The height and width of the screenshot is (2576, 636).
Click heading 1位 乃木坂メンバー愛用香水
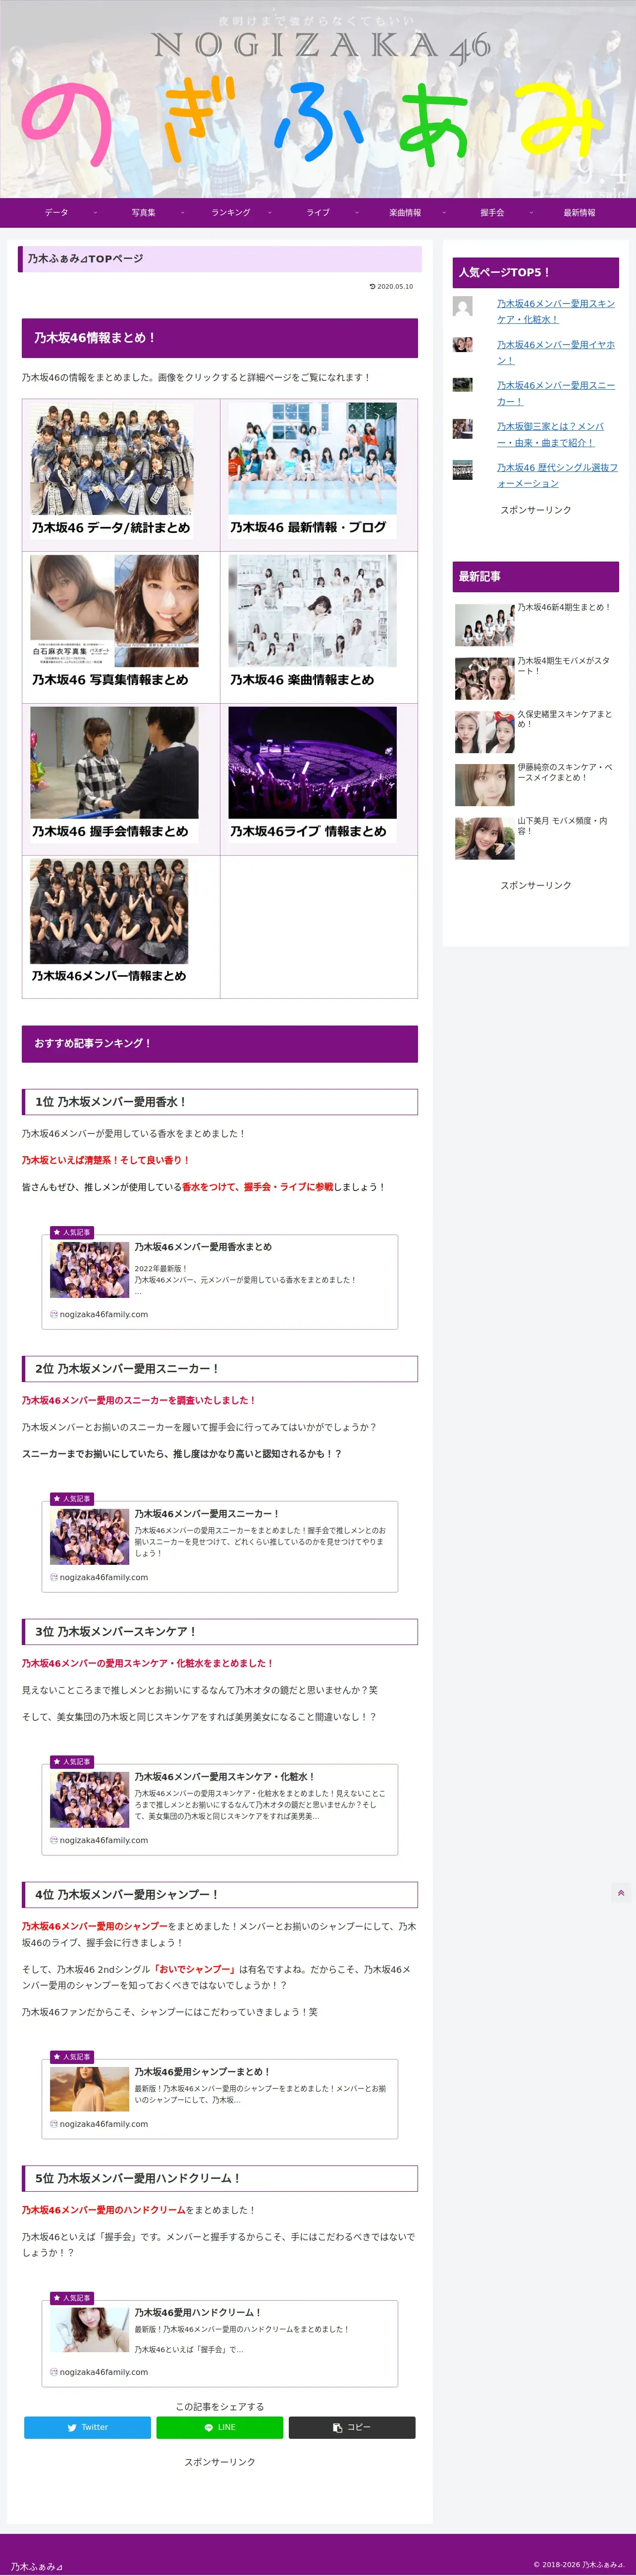(x=220, y=1102)
